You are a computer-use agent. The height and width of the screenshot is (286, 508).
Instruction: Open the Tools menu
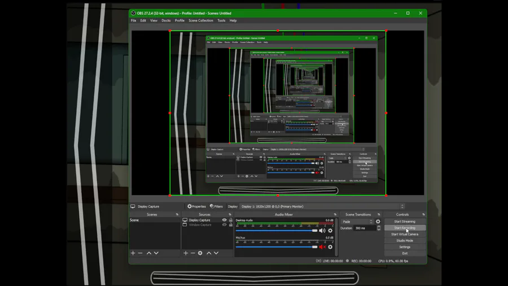(x=221, y=20)
